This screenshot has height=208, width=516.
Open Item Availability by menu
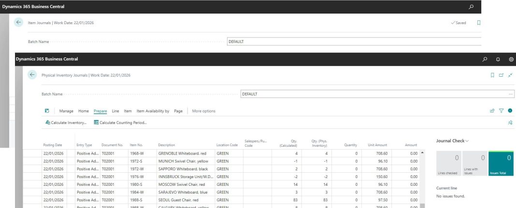click(153, 111)
